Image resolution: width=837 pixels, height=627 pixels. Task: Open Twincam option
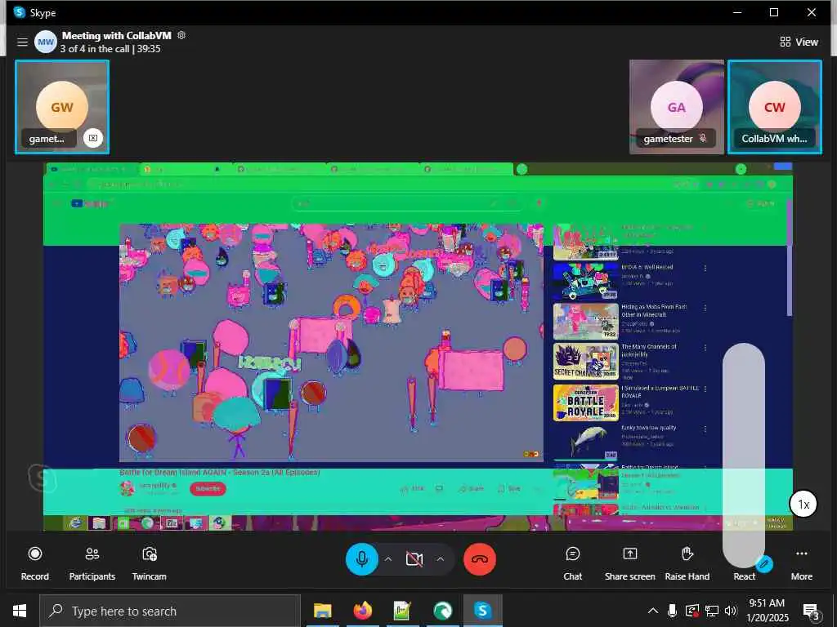click(x=150, y=563)
